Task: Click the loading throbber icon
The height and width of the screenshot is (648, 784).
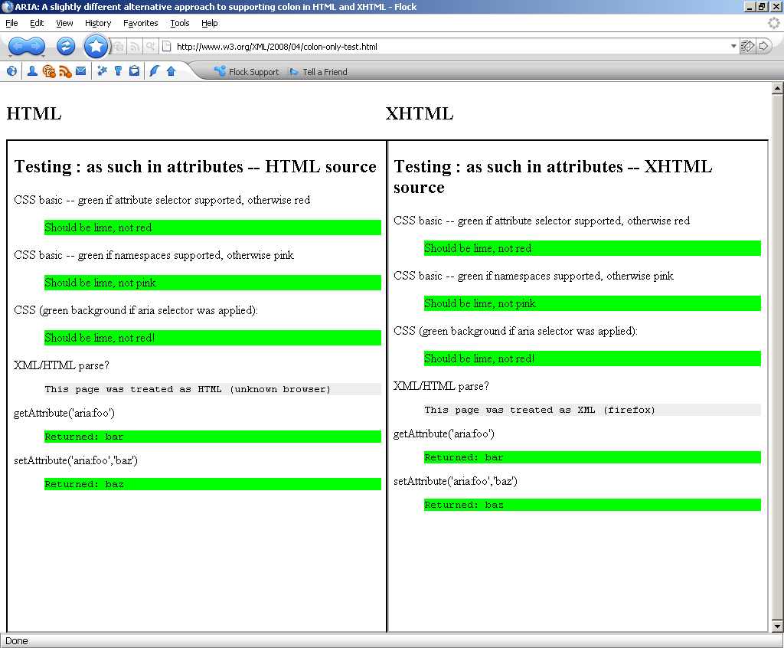Action: pos(773,23)
